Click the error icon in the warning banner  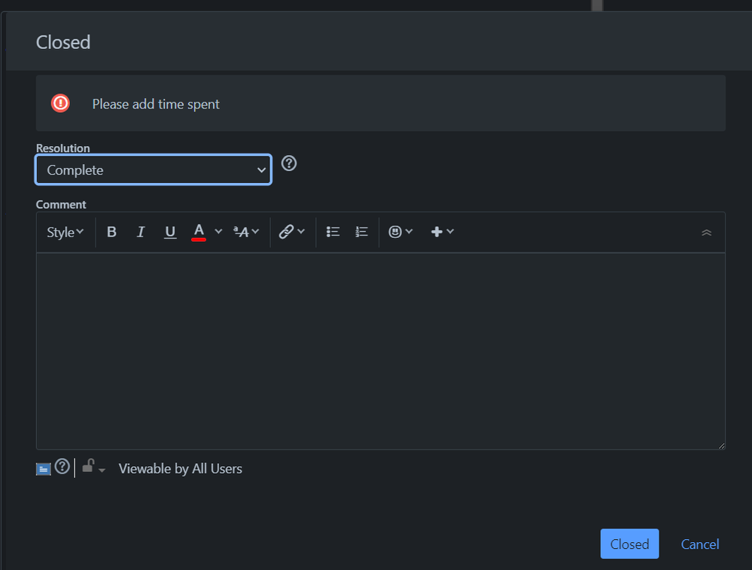60,103
